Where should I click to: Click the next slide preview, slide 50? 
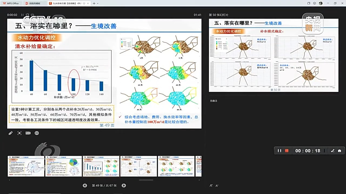point(274,55)
